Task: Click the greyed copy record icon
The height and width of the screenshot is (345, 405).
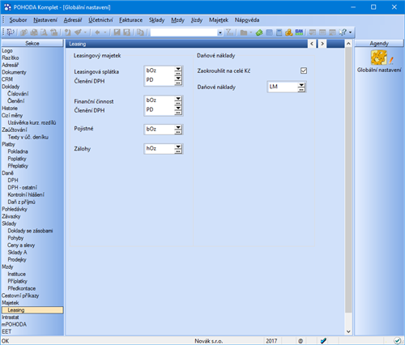Action: pyautogui.click(x=140, y=32)
